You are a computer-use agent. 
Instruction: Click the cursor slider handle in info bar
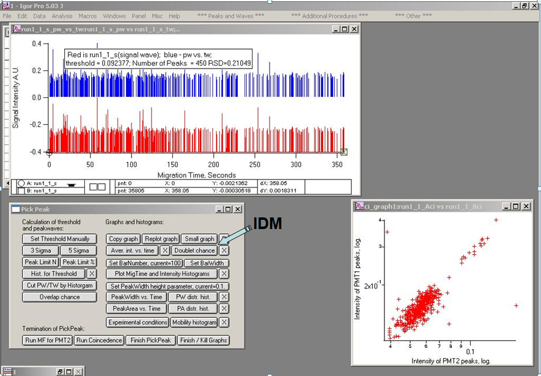[72, 185]
